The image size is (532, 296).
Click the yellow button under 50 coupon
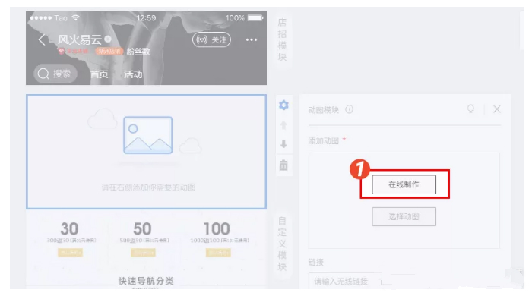pos(143,252)
